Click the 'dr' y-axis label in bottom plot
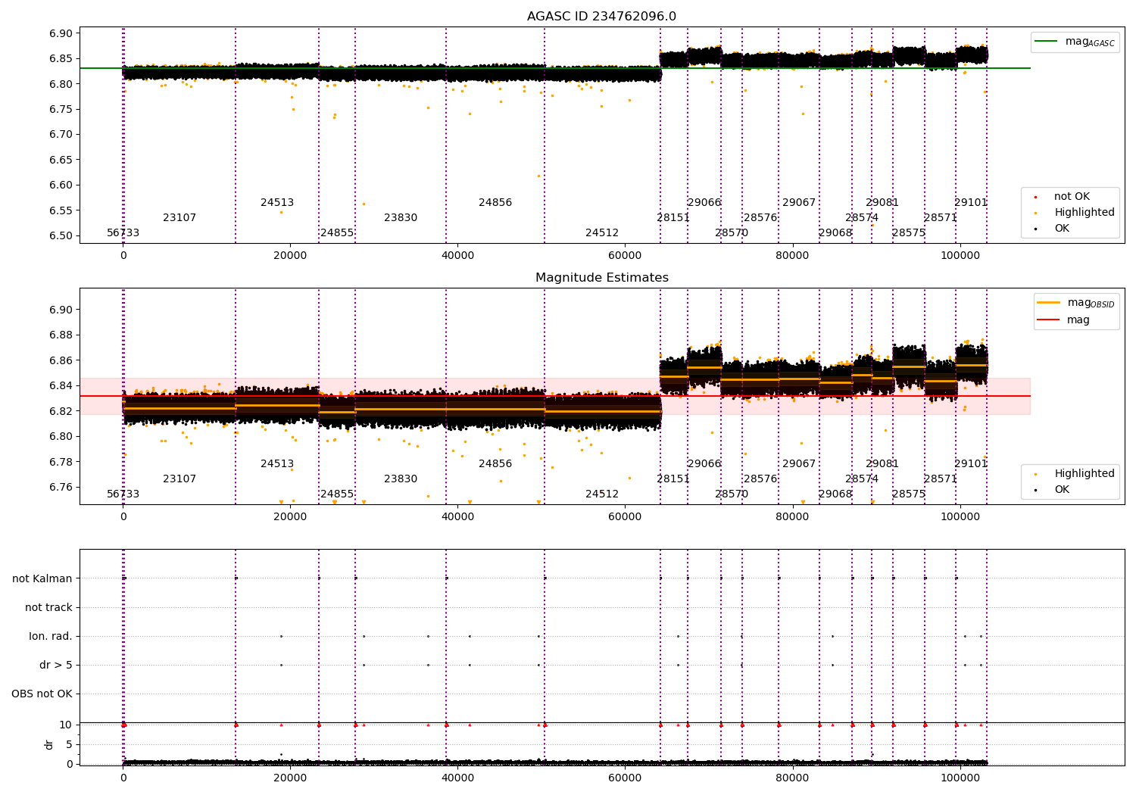The image size is (1136, 795). 49,744
